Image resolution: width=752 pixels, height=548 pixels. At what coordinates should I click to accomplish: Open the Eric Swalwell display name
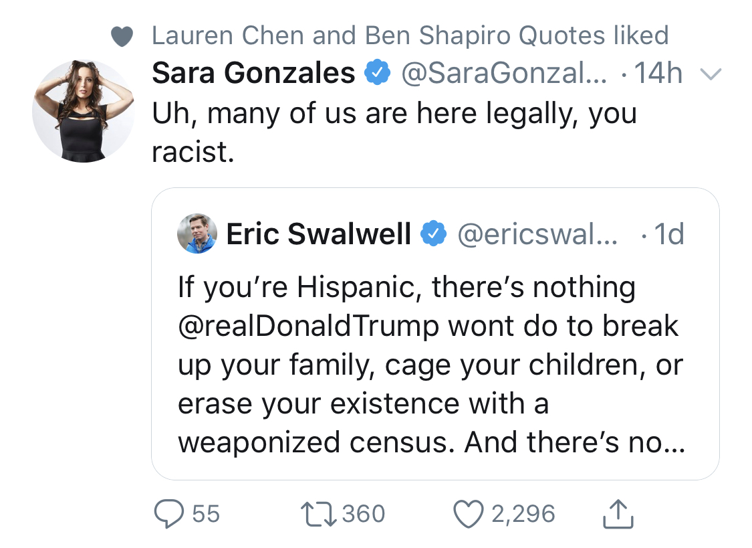pos(318,234)
